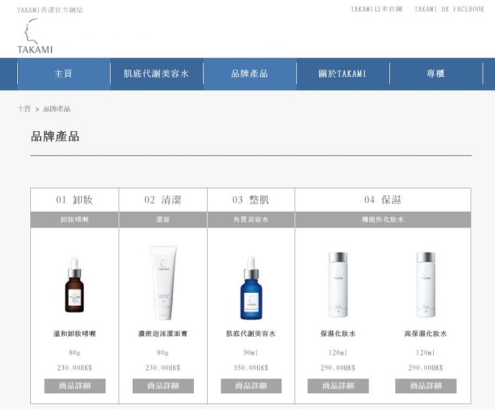This screenshot has height=411, width=495.
Task: View 商品詳細 for 保濕化妝水
Action: [338, 386]
